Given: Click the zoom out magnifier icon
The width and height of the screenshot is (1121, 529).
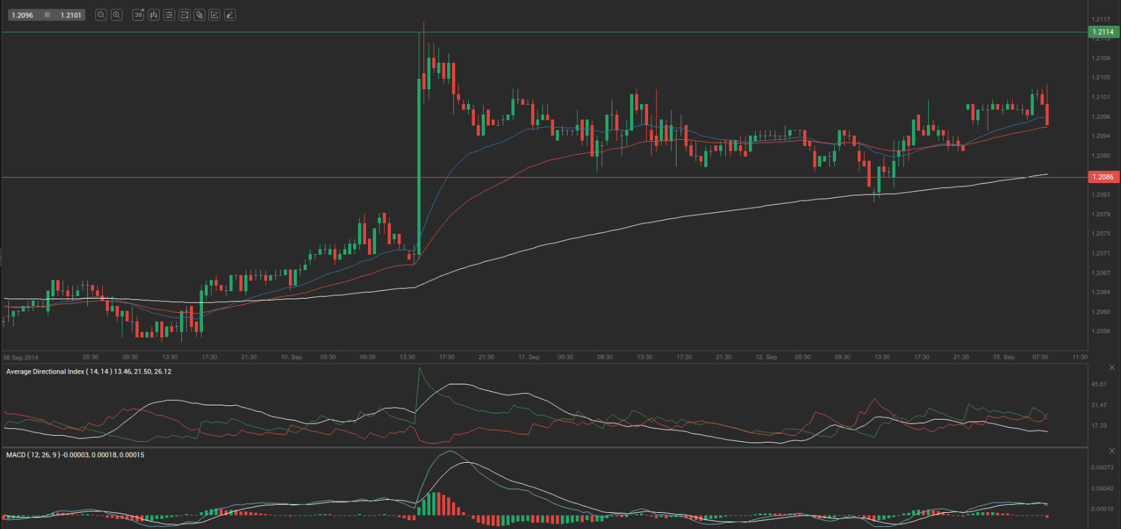Looking at the screenshot, I should 101,15.
